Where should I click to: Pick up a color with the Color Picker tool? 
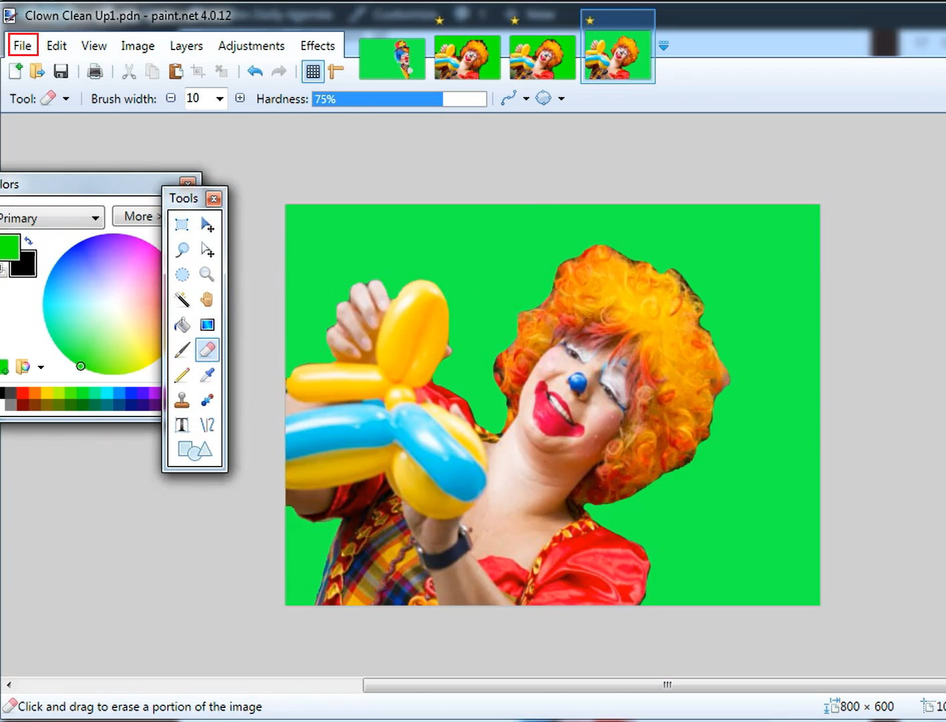pyautogui.click(x=207, y=374)
